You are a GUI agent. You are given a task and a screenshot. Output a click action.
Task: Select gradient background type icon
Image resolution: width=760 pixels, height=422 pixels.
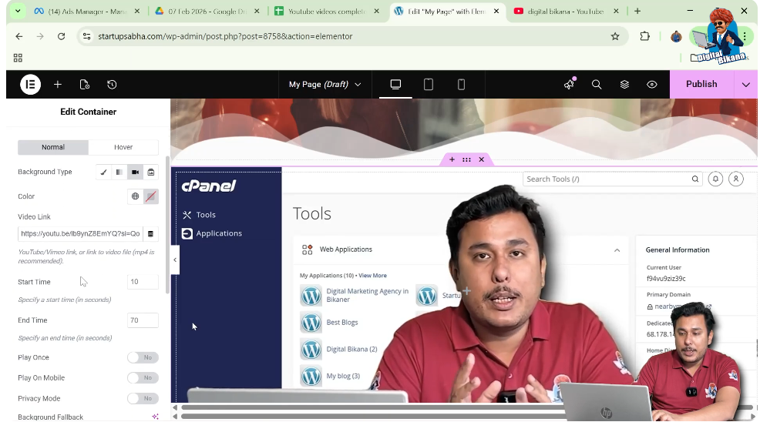[x=119, y=172]
